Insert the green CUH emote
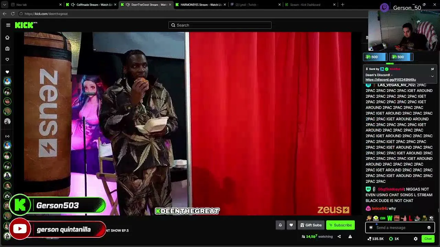The image size is (440, 247). click(383, 218)
